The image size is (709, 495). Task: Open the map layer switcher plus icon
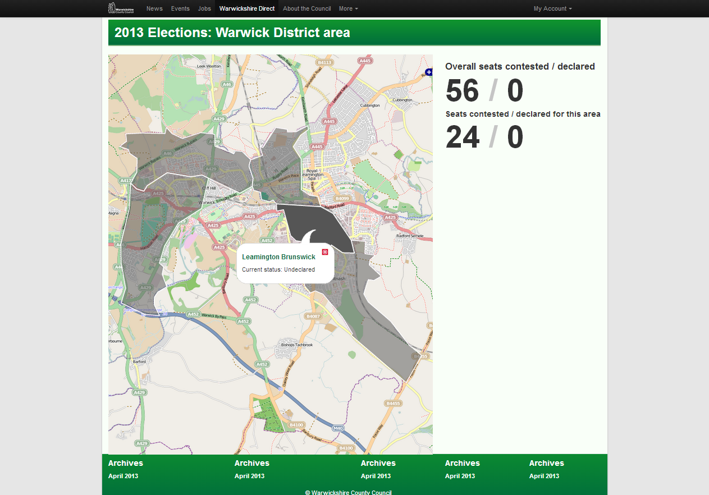(x=429, y=72)
